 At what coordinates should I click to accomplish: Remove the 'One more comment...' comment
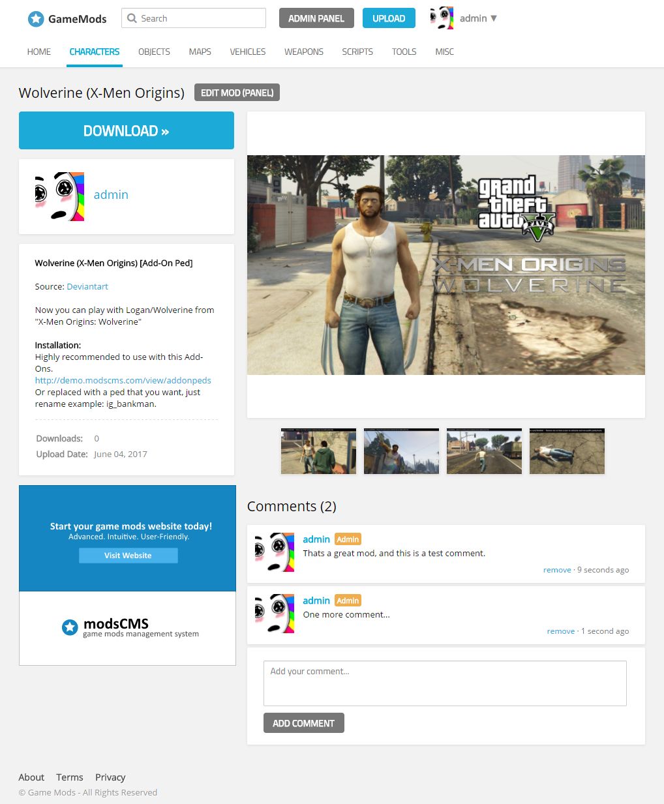(x=561, y=631)
